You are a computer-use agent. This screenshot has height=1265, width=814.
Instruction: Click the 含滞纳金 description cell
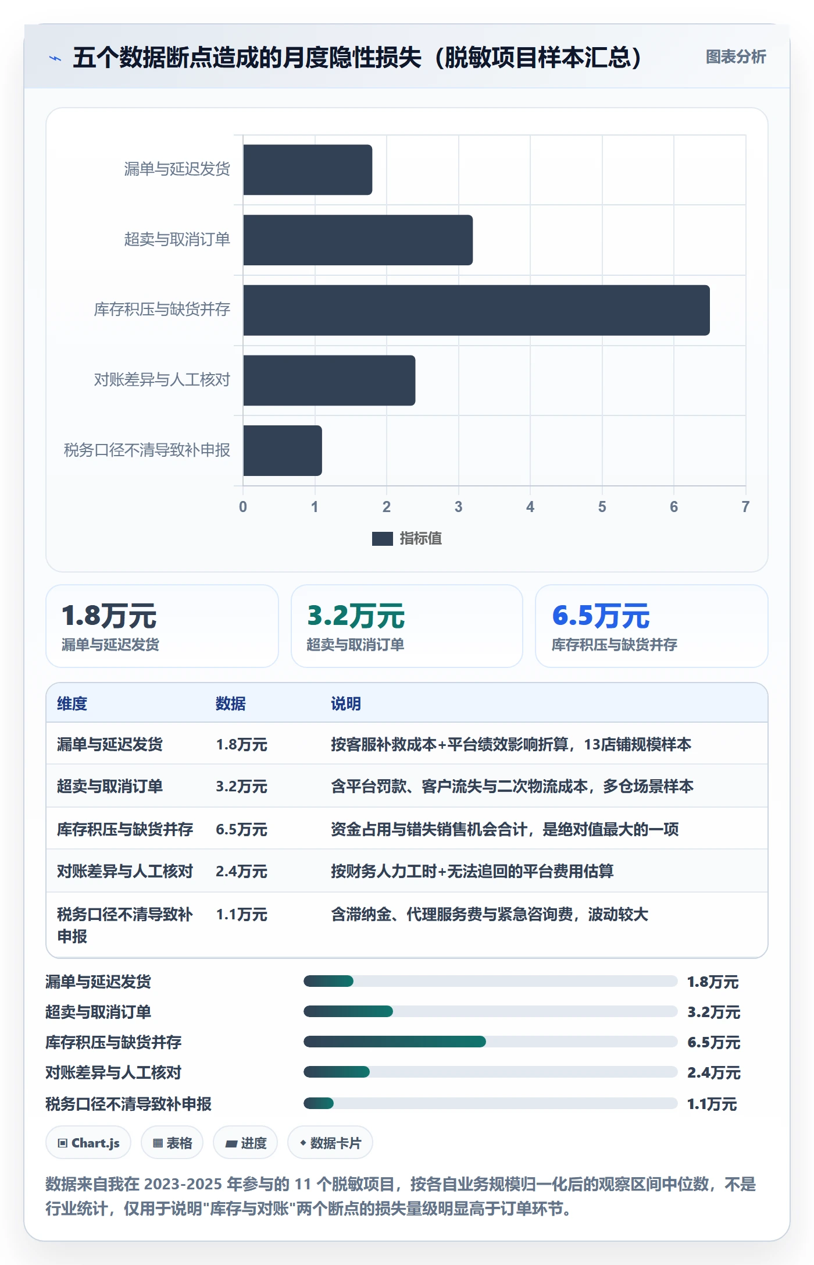pyautogui.click(x=490, y=914)
